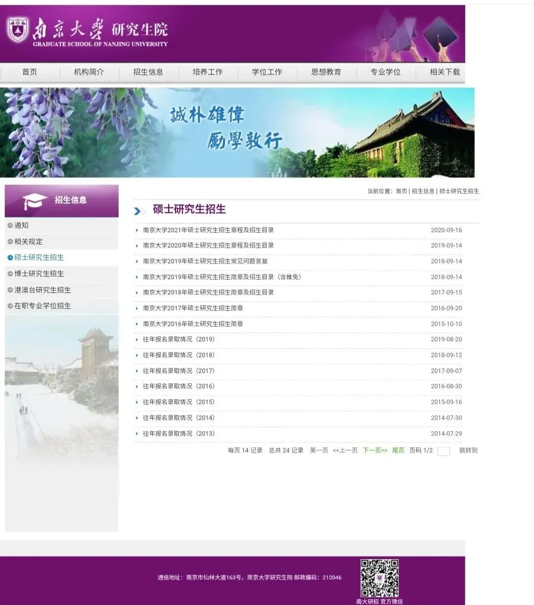Screen dimensions: 534x605
Task: Open 南京大学2018年硕士研究生招生简章及招生目录
Action: pyautogui.click(x=208, y=292)
